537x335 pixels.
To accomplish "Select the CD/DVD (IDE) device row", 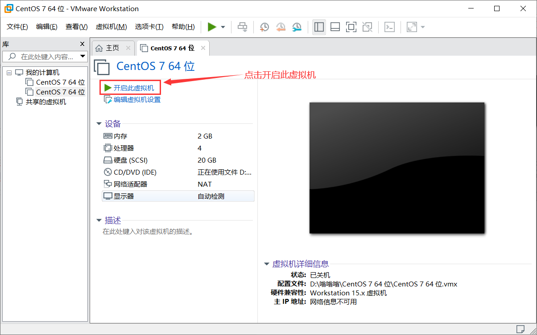I will [x=178, y=172].
